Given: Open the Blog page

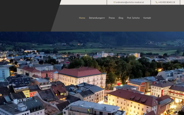Looking at the screenshot, I should point(121,18).
